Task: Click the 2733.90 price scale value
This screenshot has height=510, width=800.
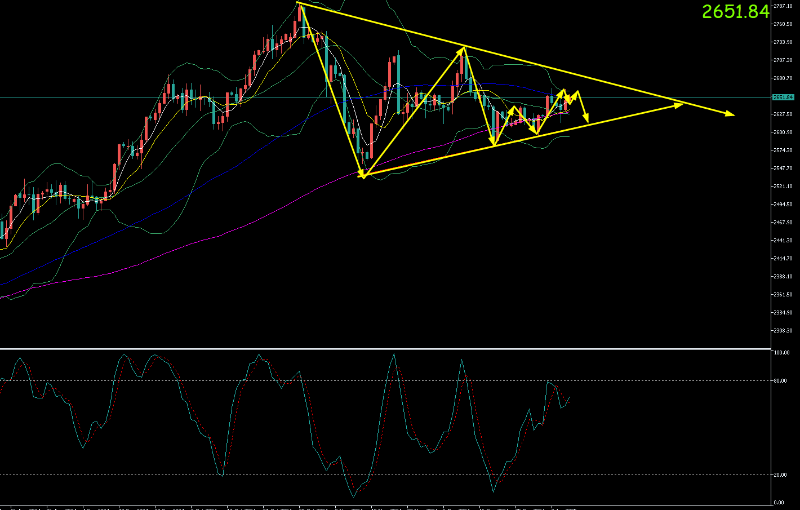Action: point(783,42)
